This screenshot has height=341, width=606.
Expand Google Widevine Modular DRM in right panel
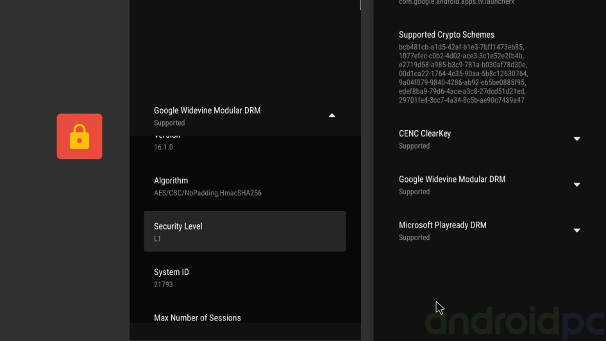[x=577, y=185]
